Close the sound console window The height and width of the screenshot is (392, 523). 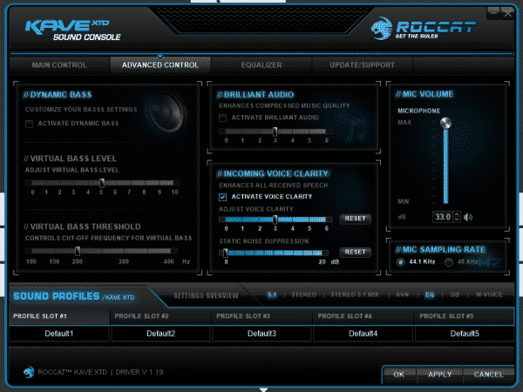[x=507, y=13]
